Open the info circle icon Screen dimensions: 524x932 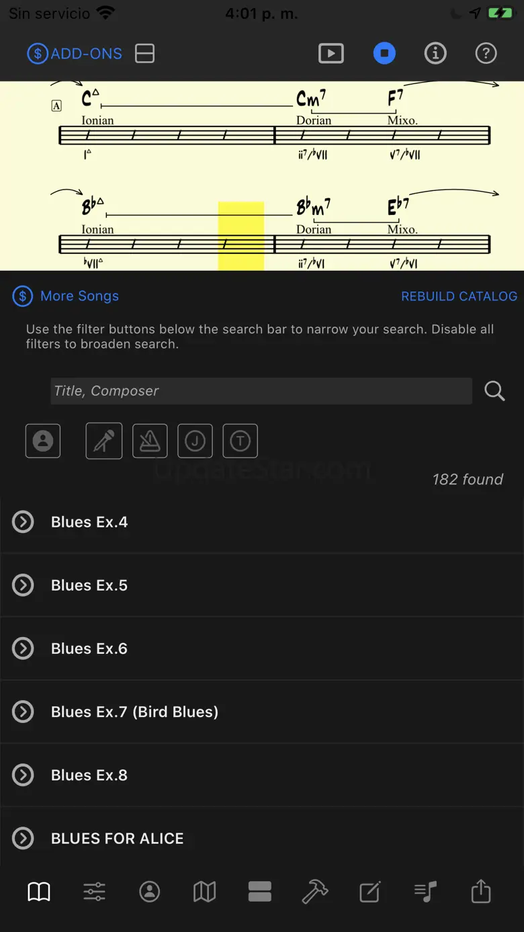tap(435, 54)
